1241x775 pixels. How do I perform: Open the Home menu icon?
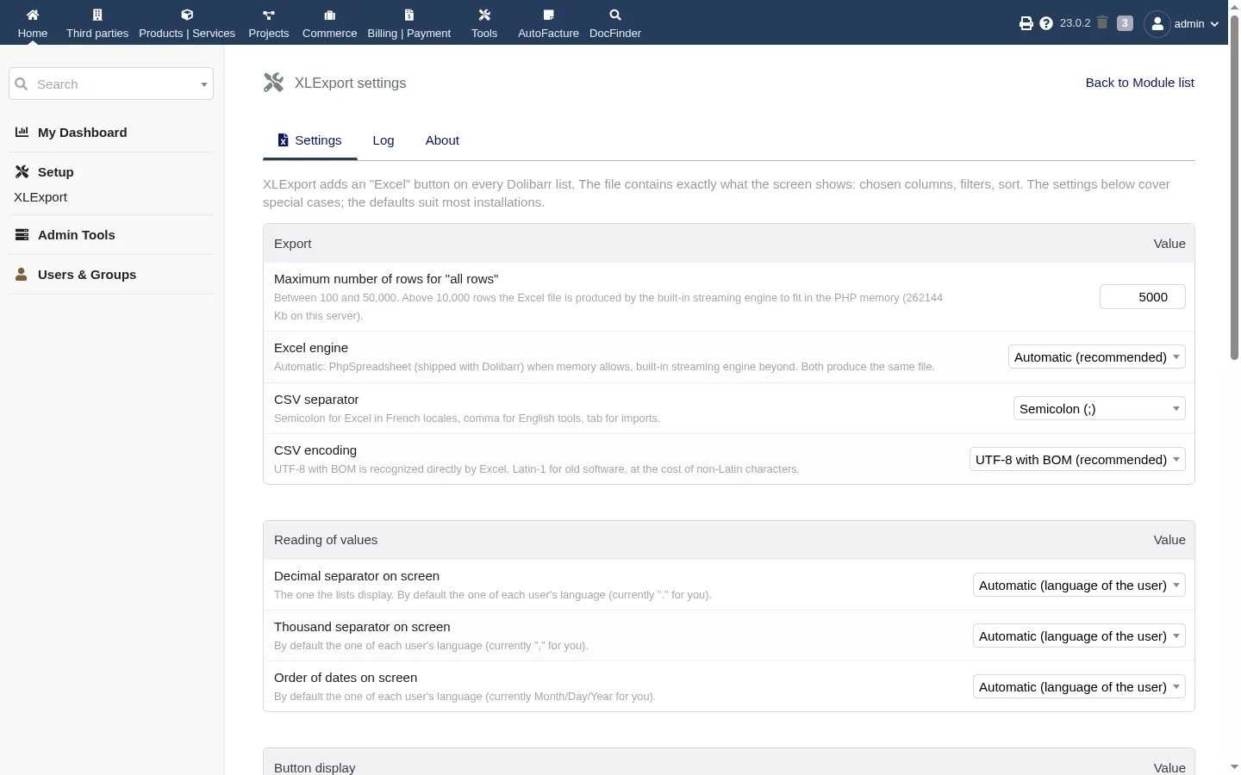pyautogui.click(x=33, y=15)
